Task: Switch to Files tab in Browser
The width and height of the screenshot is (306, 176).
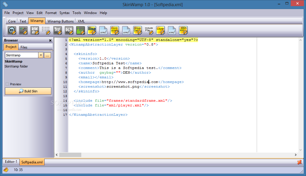Action: tap(24, 47)
